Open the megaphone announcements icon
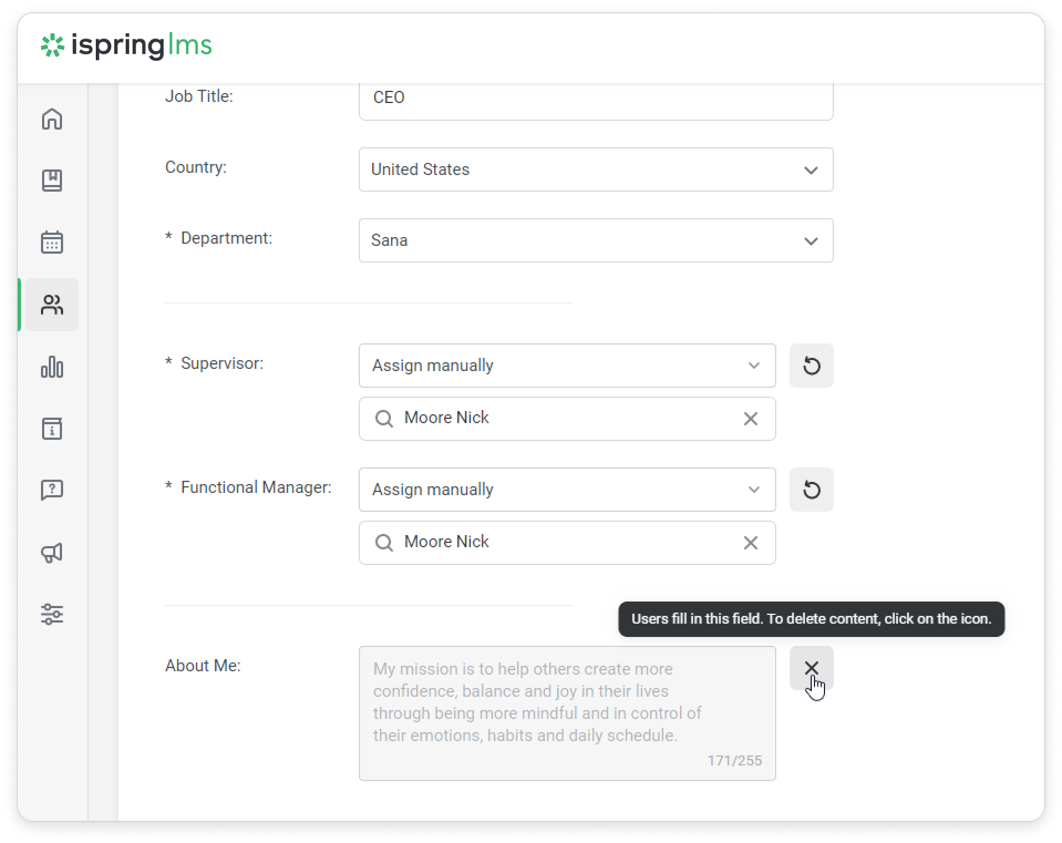 (x=52, y=552)
